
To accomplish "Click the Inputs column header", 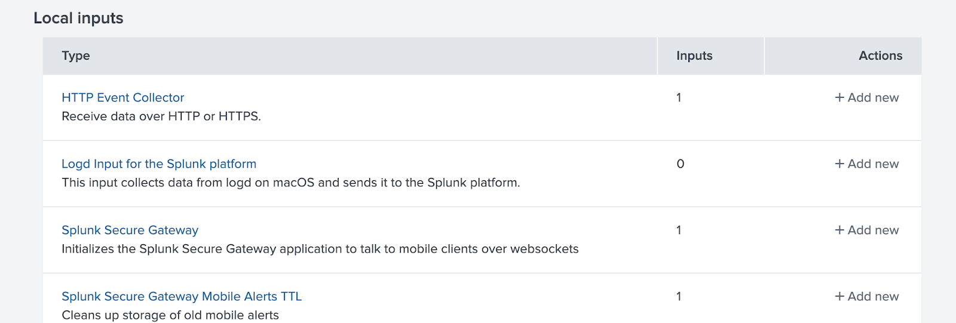I will point(694,56).
